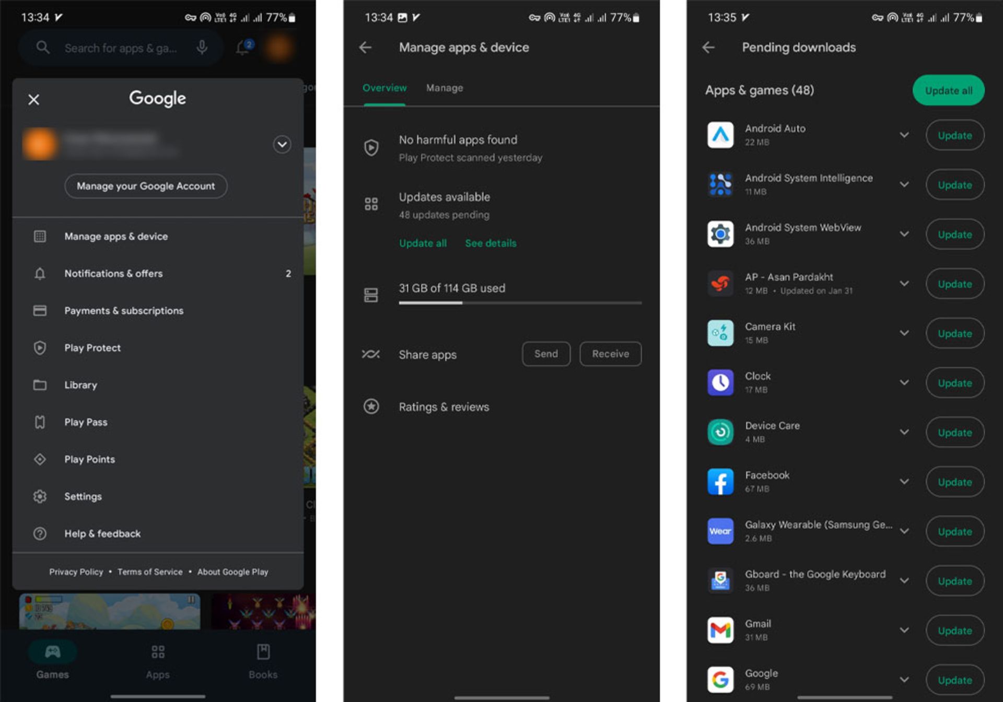Tap the Receive button for Share apps

point(610,354)
